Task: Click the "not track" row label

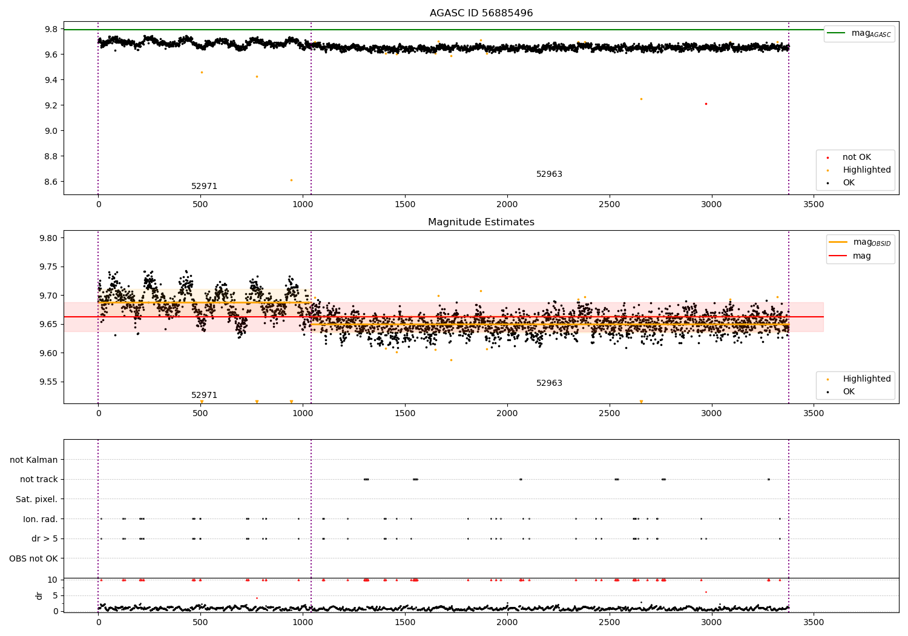Action: click(39, 479)
